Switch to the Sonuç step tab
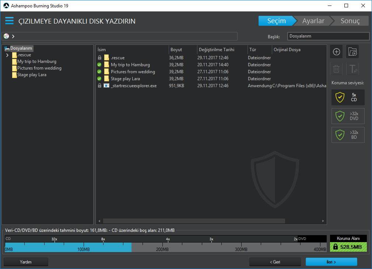 pos(350,21)
